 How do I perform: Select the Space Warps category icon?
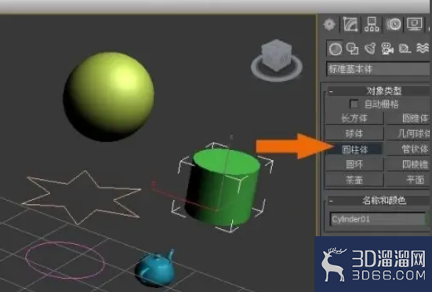coord(423,49)
